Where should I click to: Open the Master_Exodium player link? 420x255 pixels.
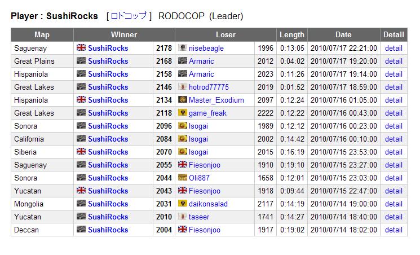point(216,100)
